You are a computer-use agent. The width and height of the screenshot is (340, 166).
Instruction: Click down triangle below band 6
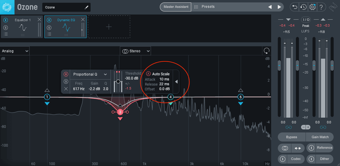click(x=240, y=104)
